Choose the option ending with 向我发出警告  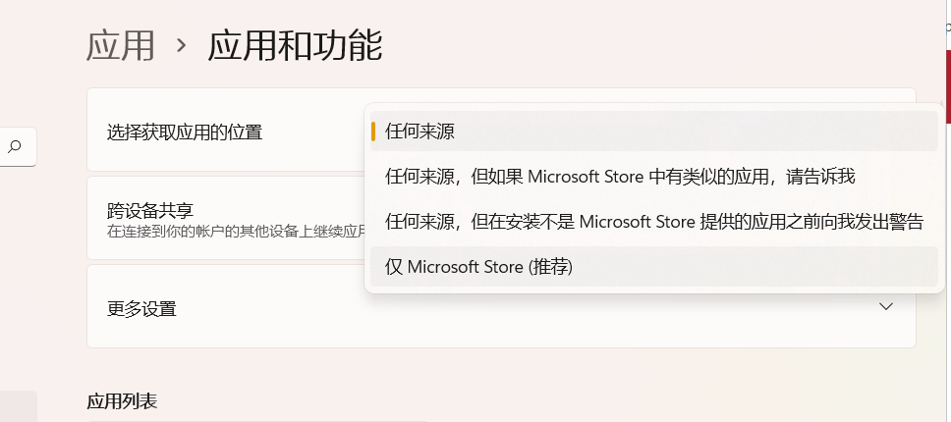click(653, 222)
